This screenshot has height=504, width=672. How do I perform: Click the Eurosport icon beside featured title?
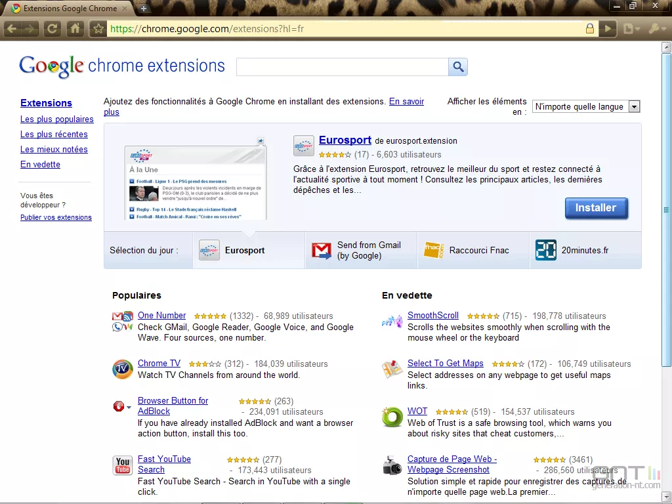tap(303, 145)
